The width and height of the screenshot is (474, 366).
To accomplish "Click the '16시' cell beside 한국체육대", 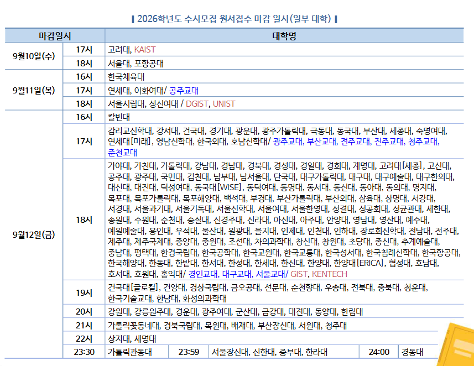I will pos(84,77).
